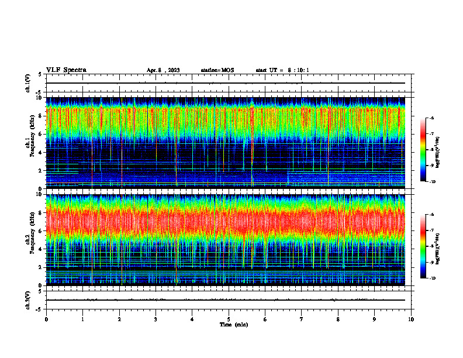Image resolution: width=463 pixels, height=358 pixels.
Task: Click the time axis tick label "8"
Action: 338,319
